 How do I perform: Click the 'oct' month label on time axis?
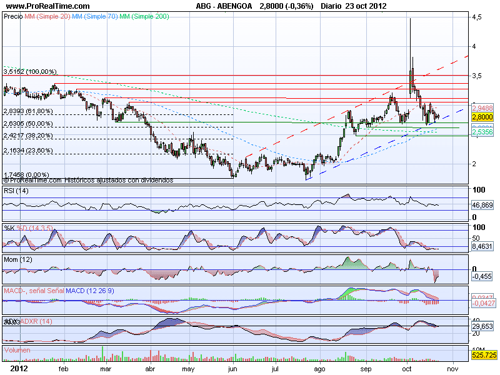click(407, 369)
